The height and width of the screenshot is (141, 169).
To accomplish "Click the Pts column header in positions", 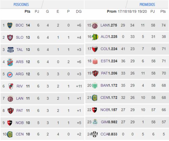I will (27, 11).
